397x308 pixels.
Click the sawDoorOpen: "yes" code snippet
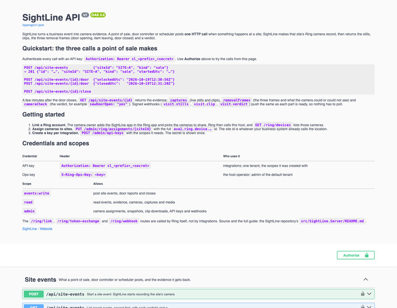click(x=109, y=104)
